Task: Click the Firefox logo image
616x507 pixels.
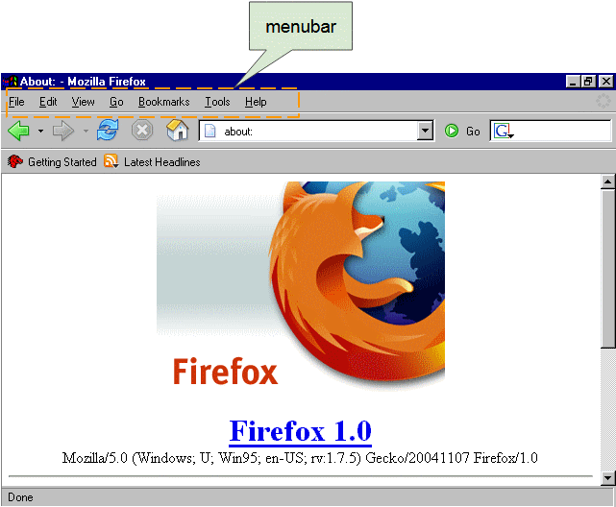Action: pos(301,286)
